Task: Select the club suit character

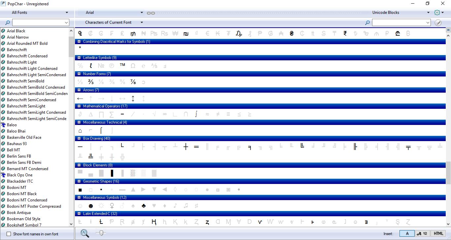Action: [143, 206]
